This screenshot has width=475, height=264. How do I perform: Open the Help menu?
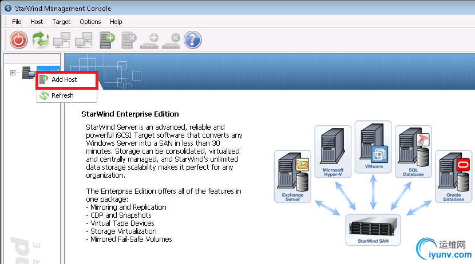[x=116, y=22]
